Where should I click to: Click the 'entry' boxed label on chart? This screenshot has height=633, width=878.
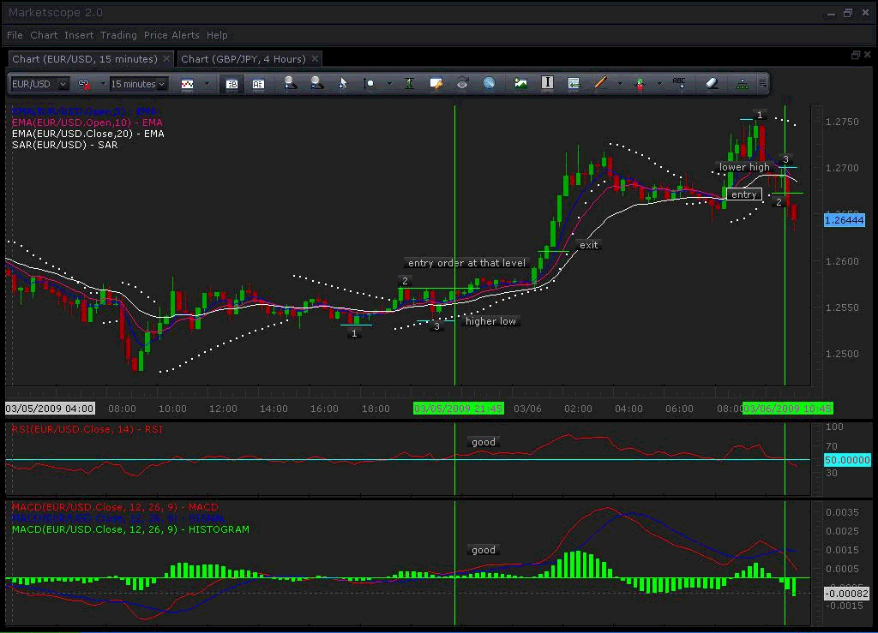click(744, 194)
